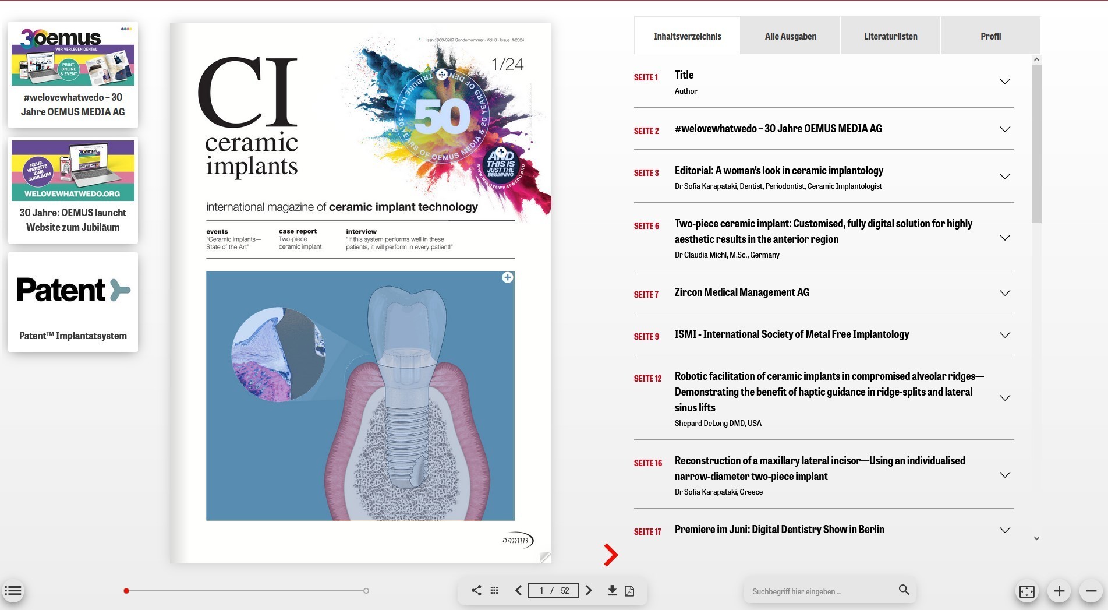This screenshot has height=610, width=1108.
Task: Click the page number input field
Action: 553,591
